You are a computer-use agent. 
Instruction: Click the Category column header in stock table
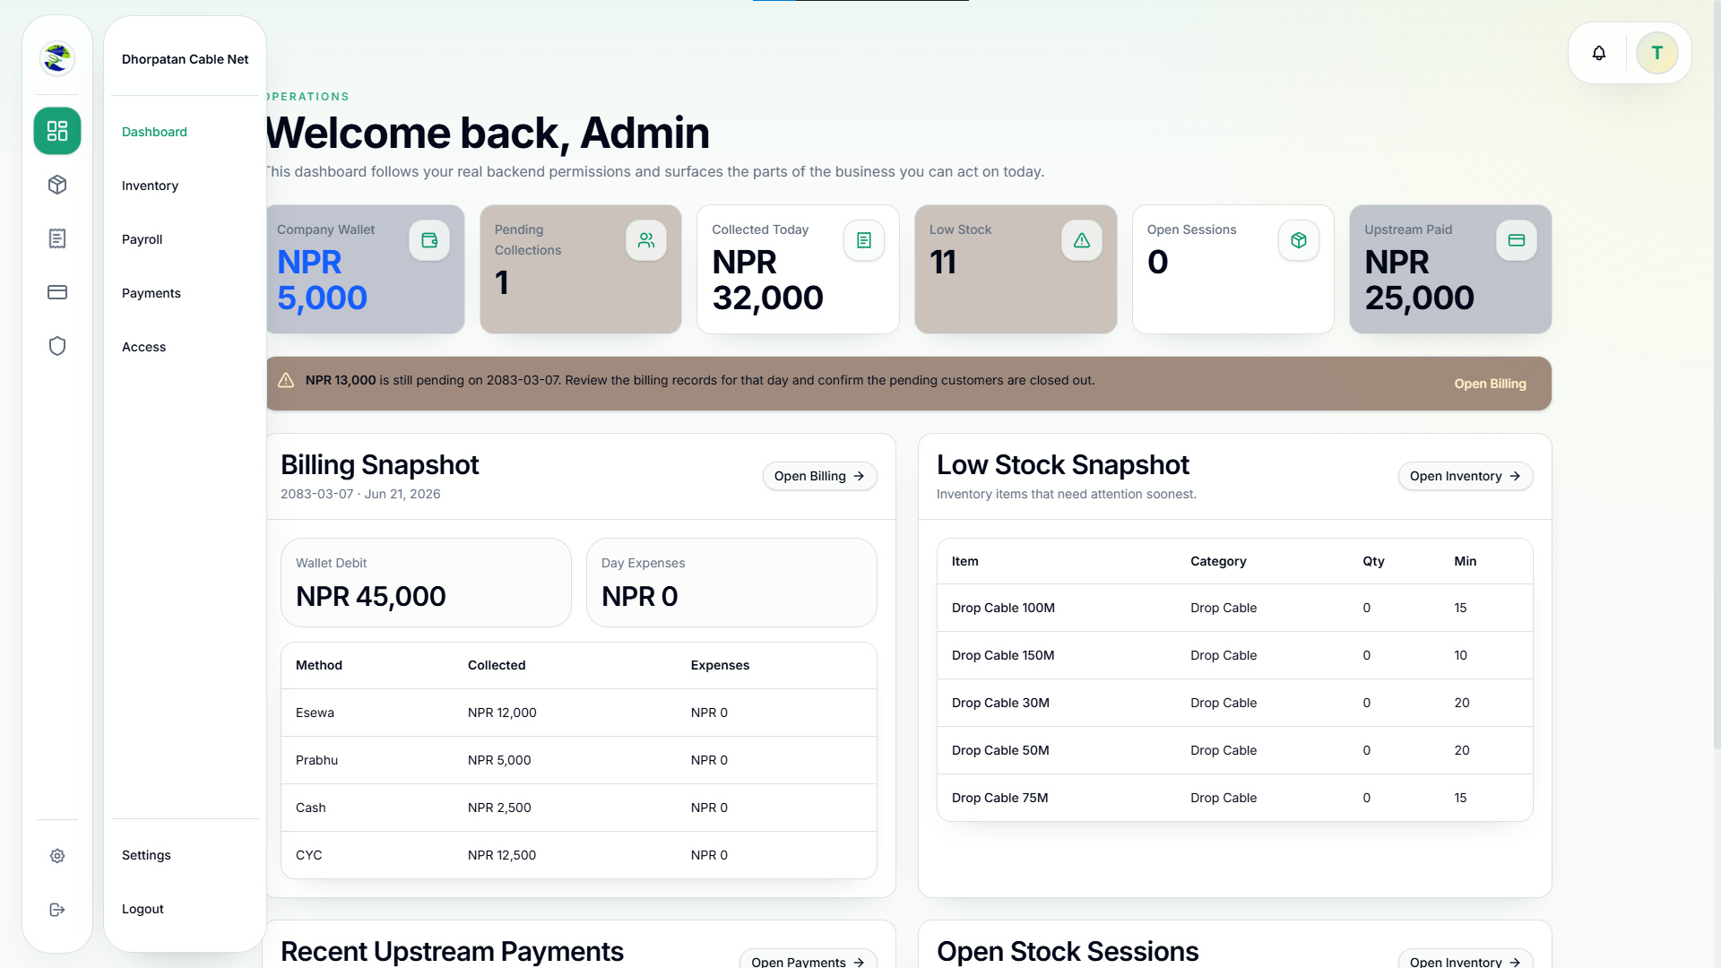click(x=1218, y=561)
